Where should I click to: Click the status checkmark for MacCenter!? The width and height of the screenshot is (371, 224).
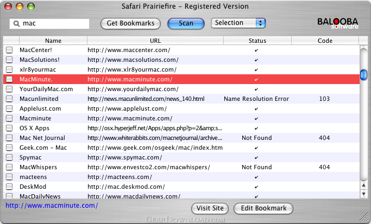pos(256,50)
